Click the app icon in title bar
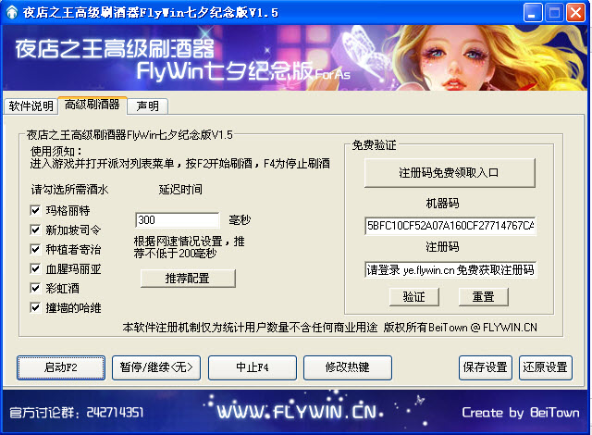Screen dimensions: 592x435 click(x=12, y=12)
